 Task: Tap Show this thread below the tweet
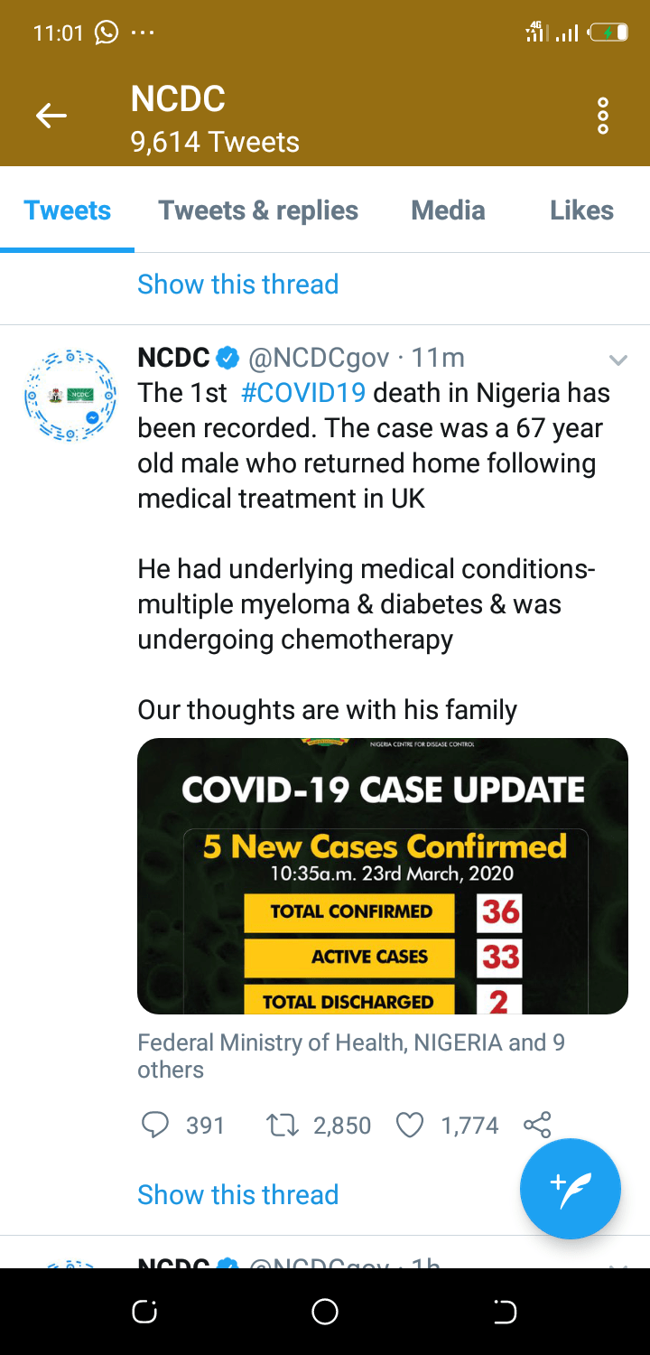(237, 1194)
